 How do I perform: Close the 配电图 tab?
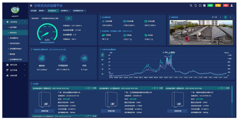[45, 11]
